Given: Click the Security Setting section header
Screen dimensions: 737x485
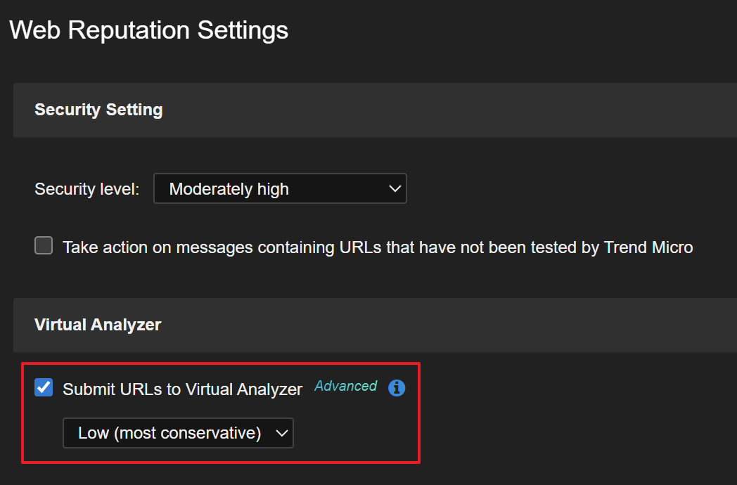Looking at the screenshot, I should 98,110.
